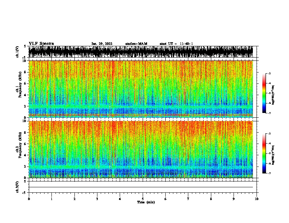The width and height of the screenshot is (289, 223).
Task: Click time axis tick label "3"
Action: (97, 199)
